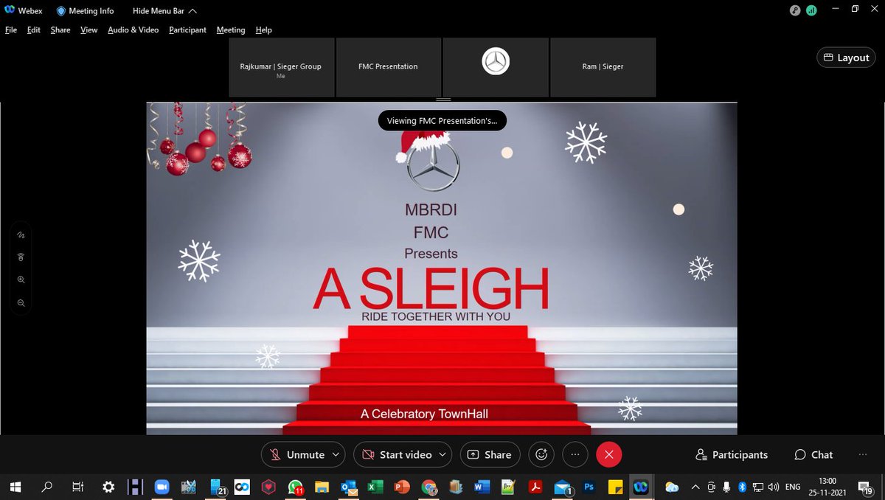Click the connection signal indicator icon
The width and height of the screenshot is (885, 500).
tap(811, 10)
